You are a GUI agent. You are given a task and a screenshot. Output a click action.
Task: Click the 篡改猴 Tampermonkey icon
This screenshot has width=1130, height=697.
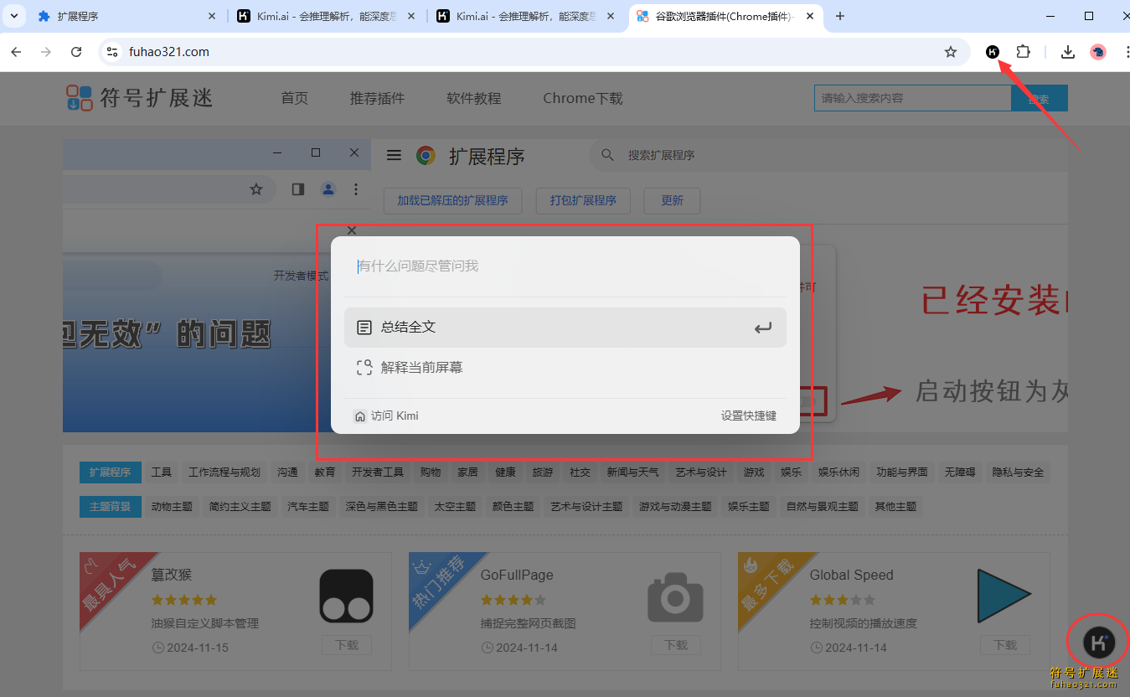tap(346, 596)
